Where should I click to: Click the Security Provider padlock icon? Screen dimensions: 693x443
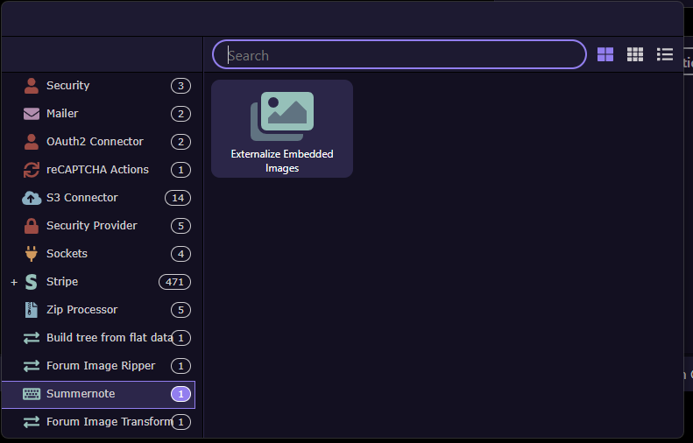point(32,226)
